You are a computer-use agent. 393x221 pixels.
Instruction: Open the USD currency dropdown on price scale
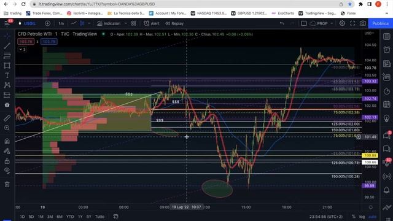(369, 33)
